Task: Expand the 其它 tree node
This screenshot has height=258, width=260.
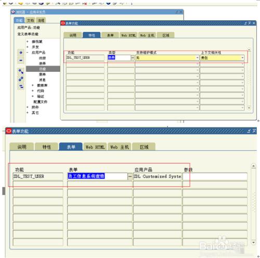Action: tap(28, 113)
